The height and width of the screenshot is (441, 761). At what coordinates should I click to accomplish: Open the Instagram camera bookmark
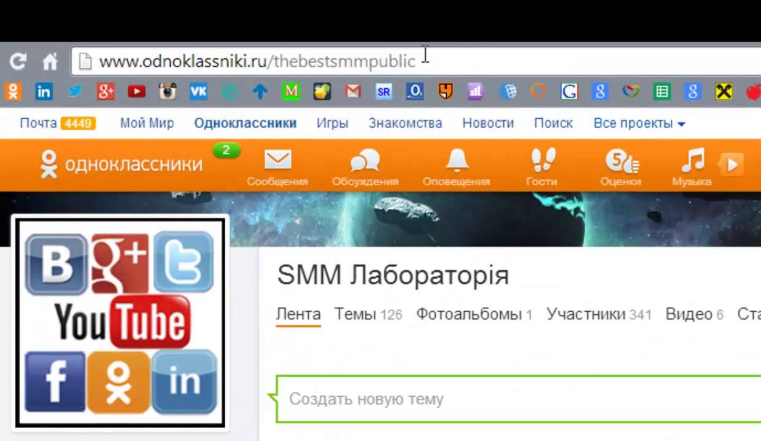click(x=168, y=92)
